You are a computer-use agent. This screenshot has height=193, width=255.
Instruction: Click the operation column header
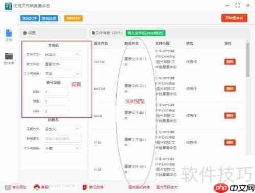pos(227,43)
